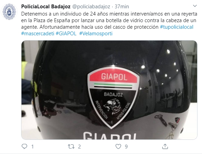This screenshot has height=154, width=202.
Task: Open hashtag #tupolicialocal
Action: 177,27
